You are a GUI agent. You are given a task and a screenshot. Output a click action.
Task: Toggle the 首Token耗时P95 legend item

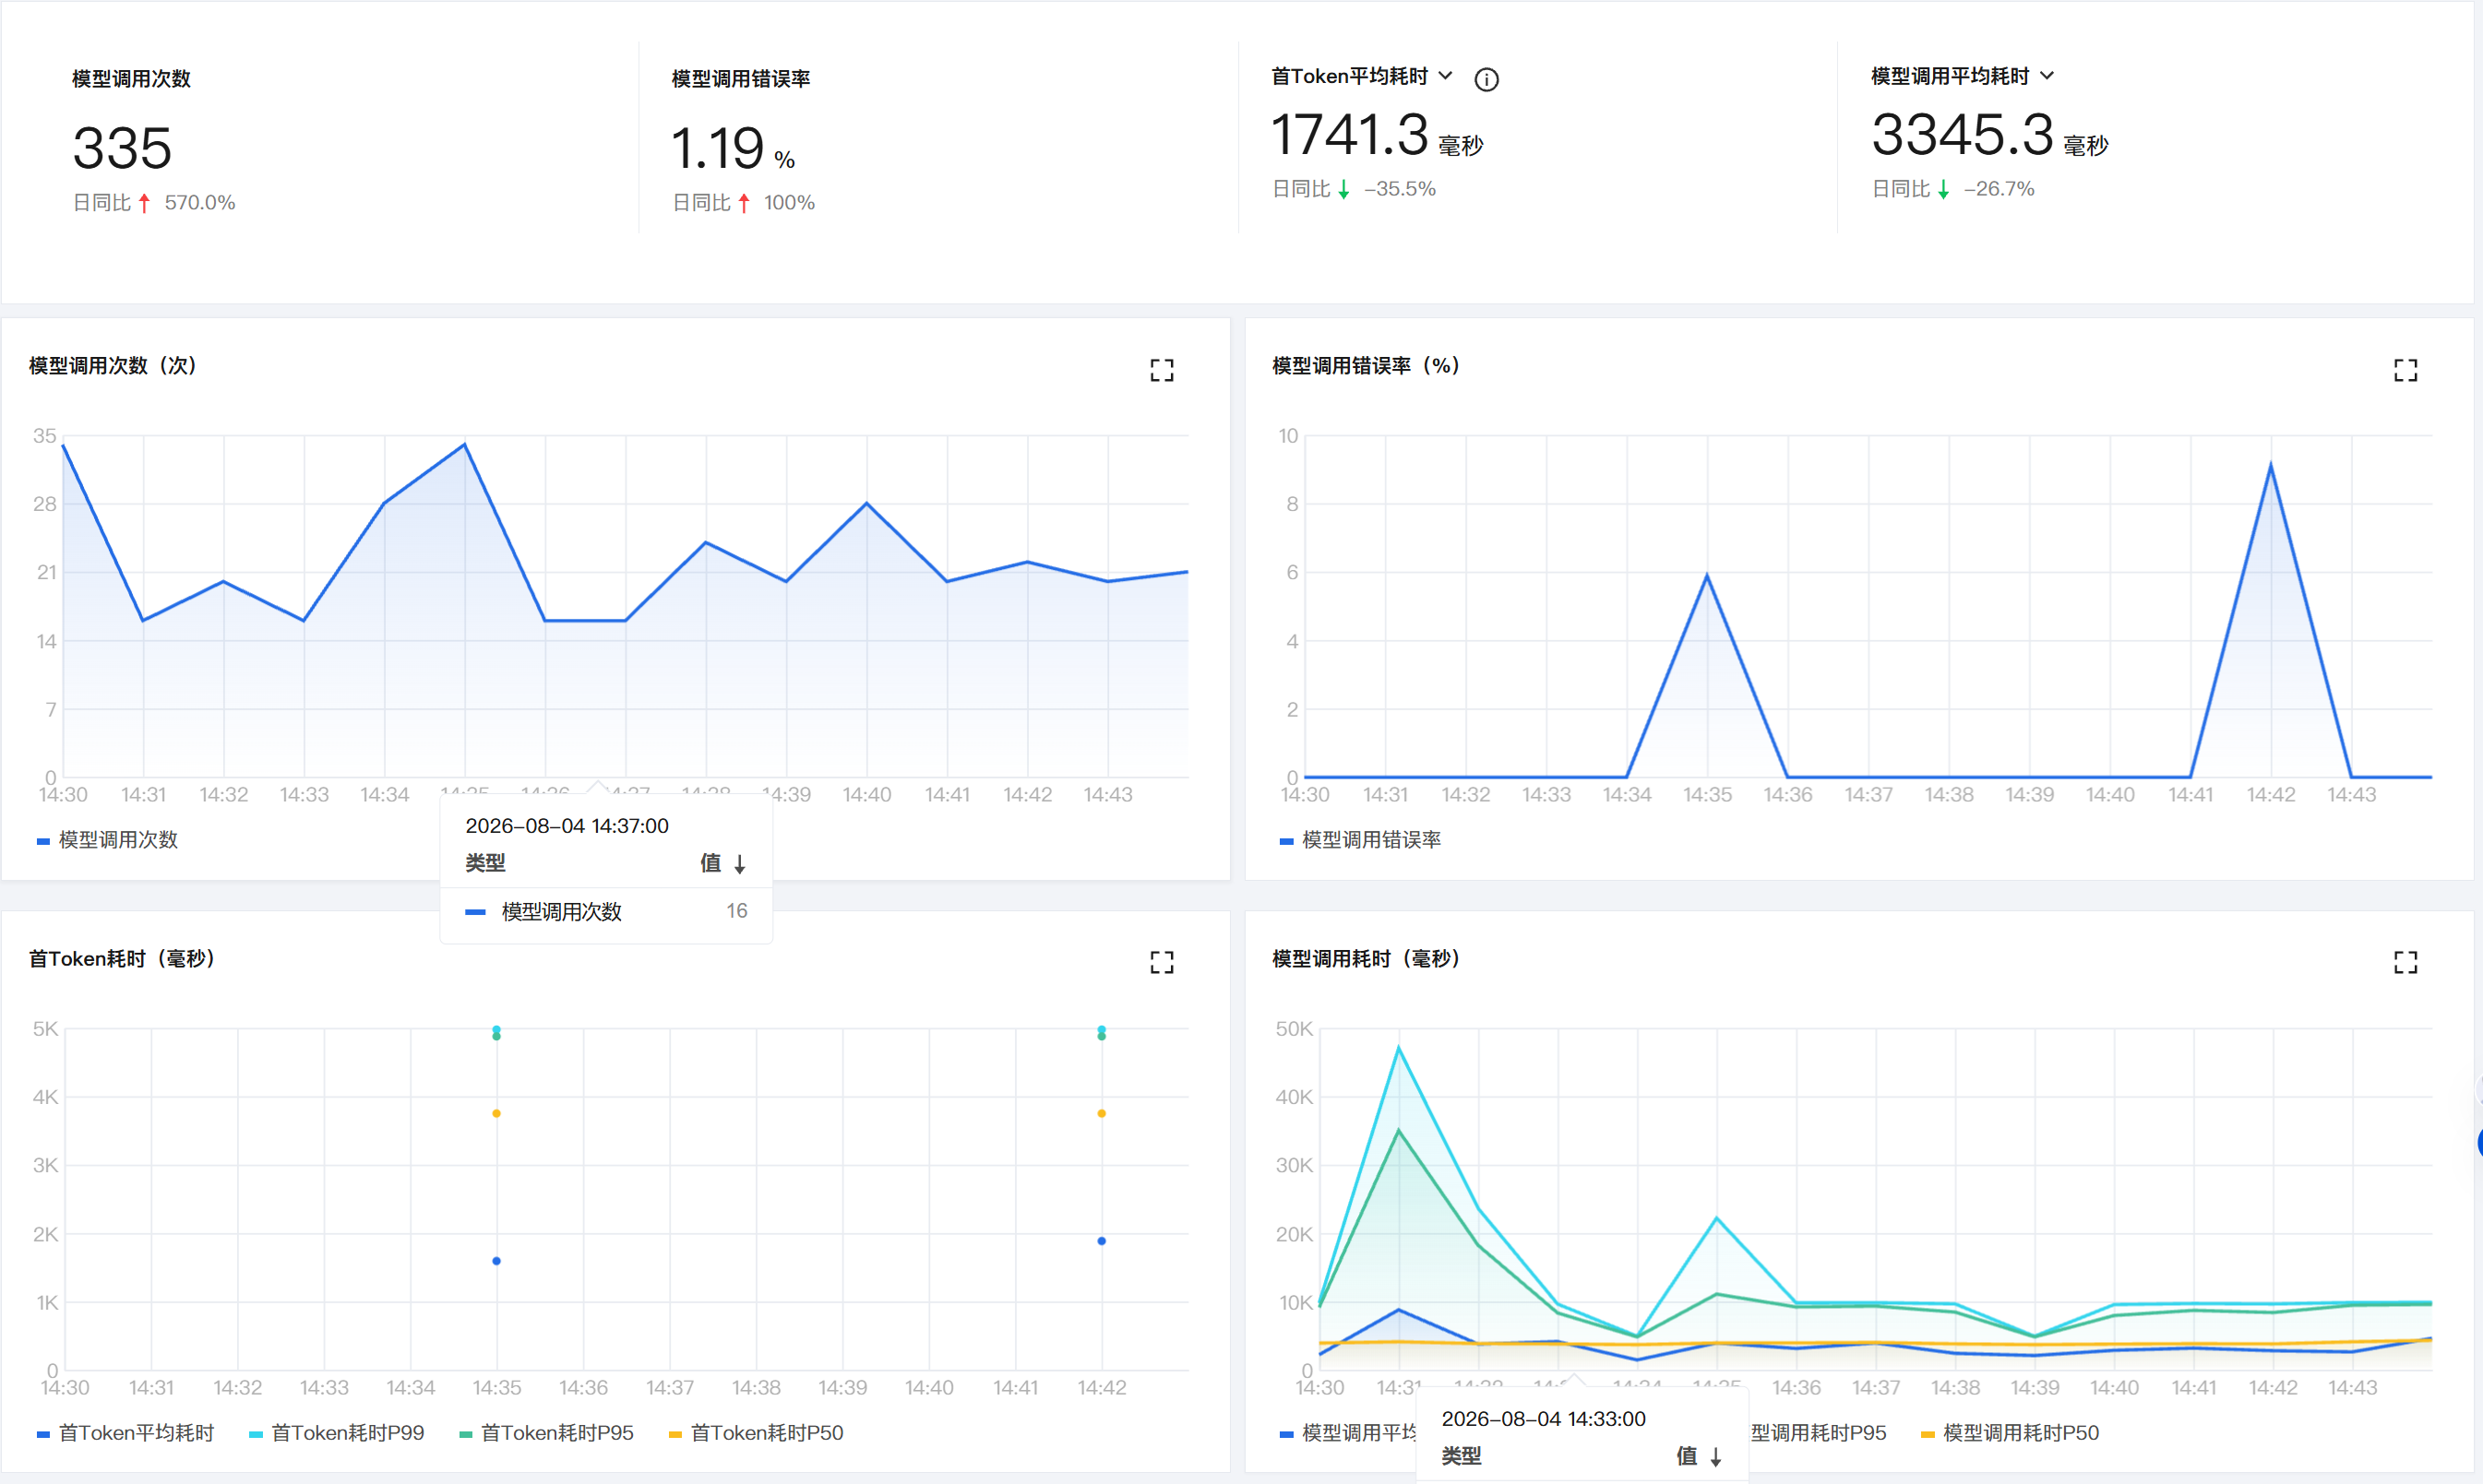click(546, 1433)
